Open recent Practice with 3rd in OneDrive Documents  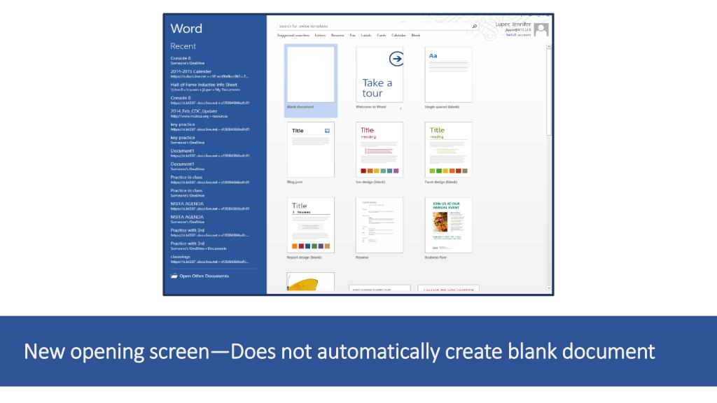point(198,246)
